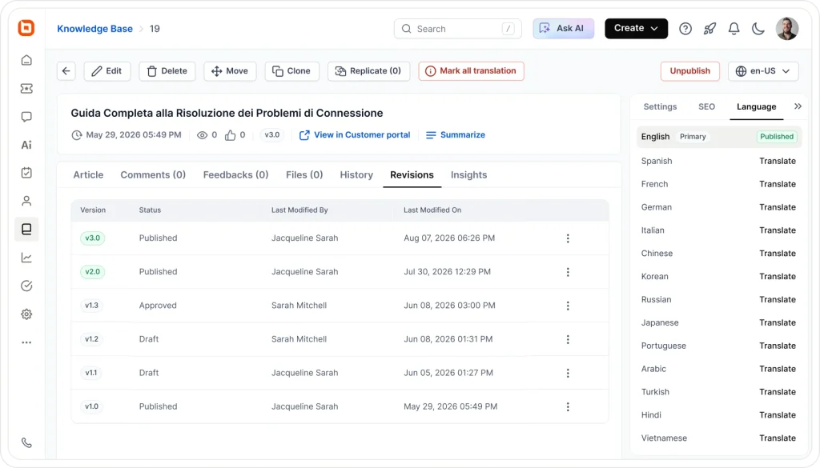
Task: Switch to the History tab
Action: (x=356, y=175)
